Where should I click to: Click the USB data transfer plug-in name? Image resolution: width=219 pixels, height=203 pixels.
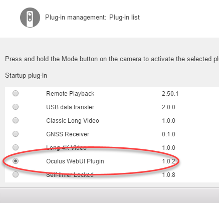click(70, 107)
